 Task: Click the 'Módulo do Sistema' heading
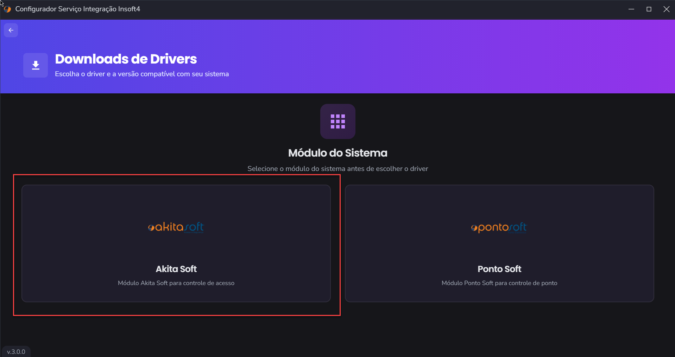point(337,153)
